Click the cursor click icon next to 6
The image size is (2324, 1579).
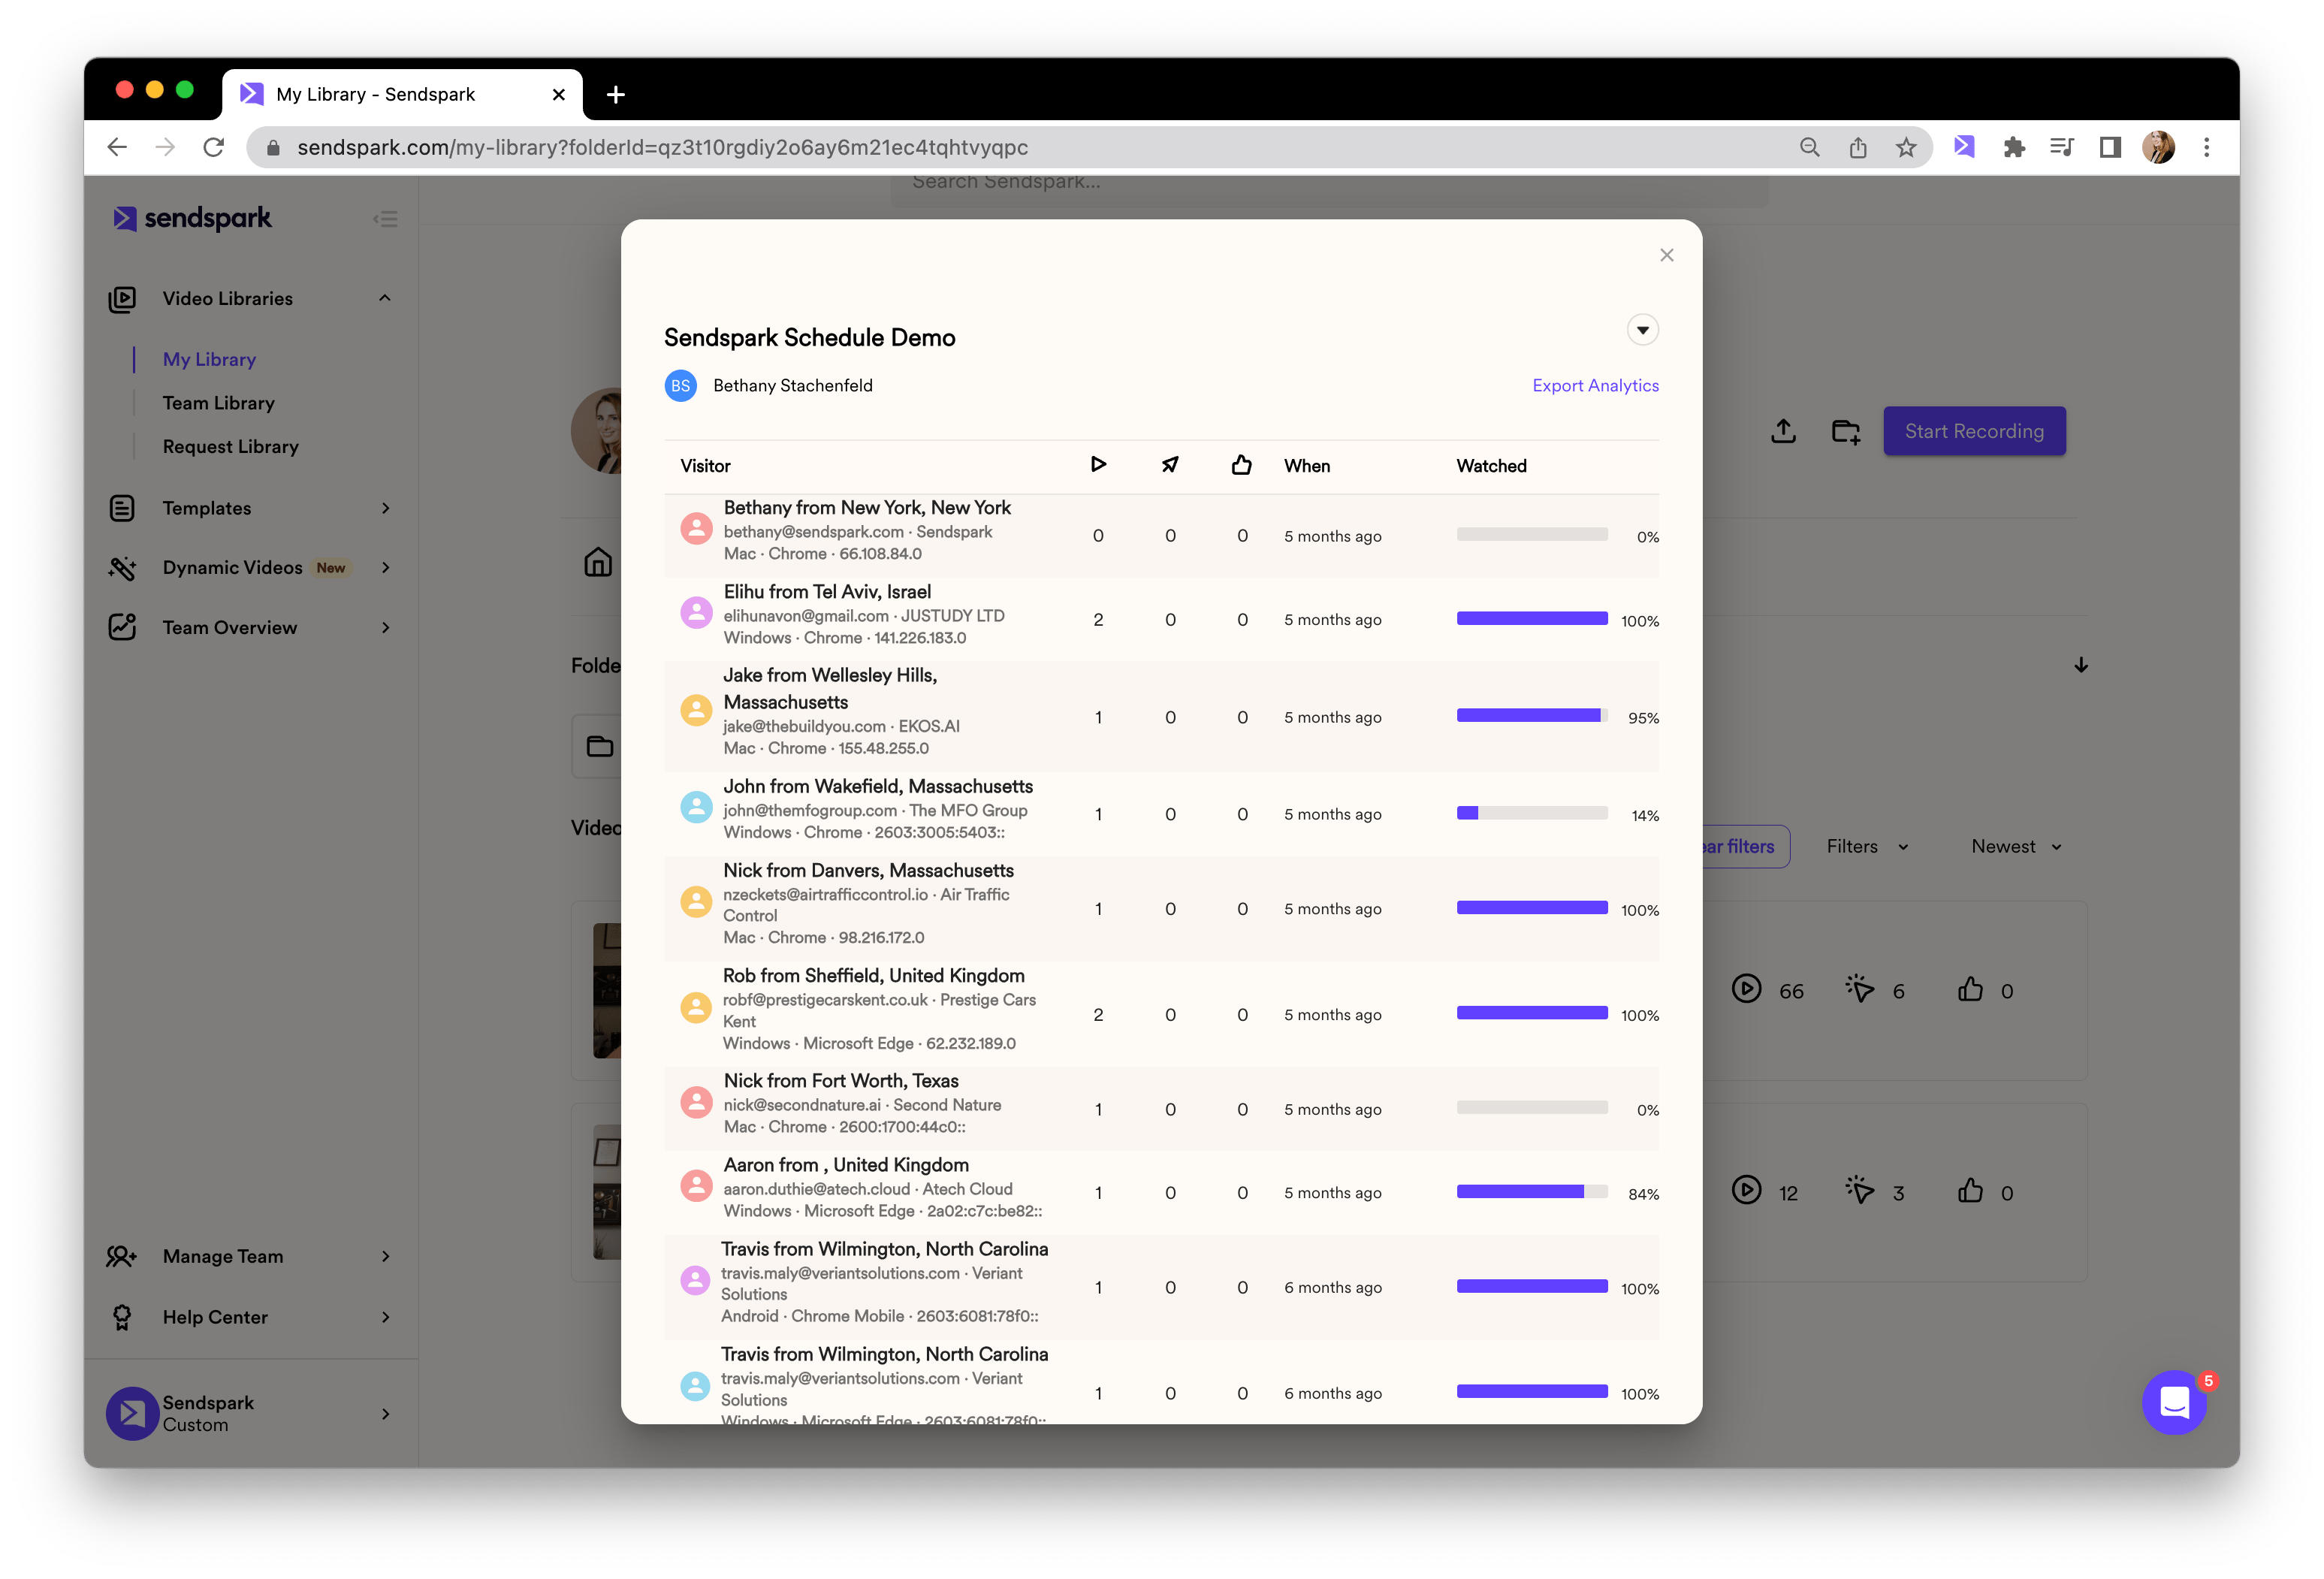tap(1859, 989)
